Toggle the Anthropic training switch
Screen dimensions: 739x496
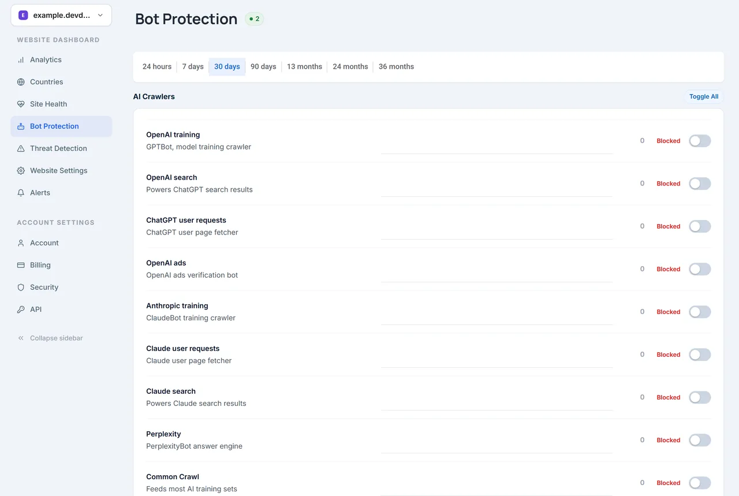pos(700,312)
